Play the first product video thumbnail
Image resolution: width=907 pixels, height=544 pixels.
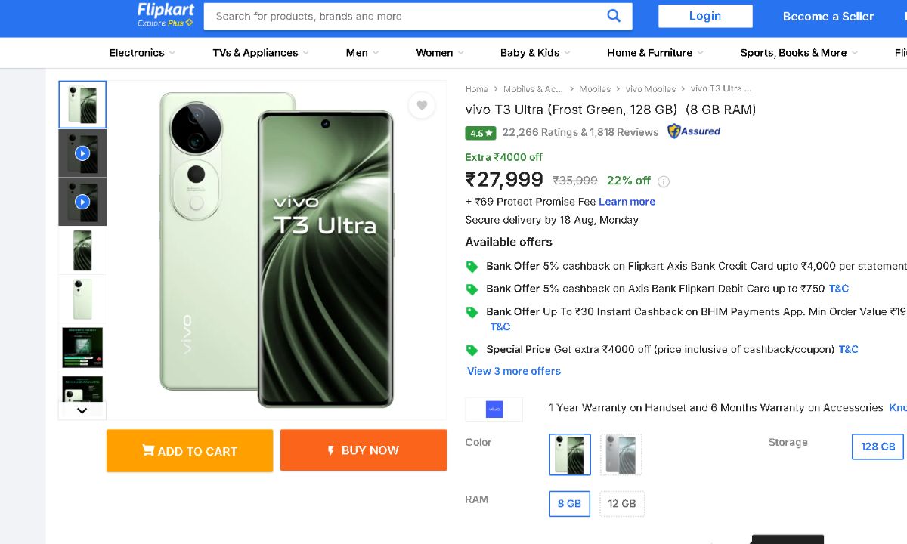[x=82, y=153]
